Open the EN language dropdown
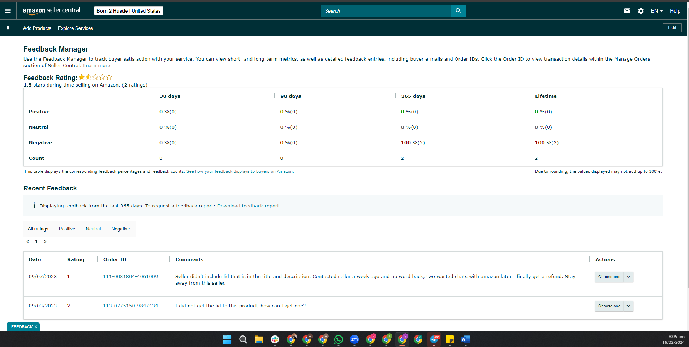 [x=657, y=11]
